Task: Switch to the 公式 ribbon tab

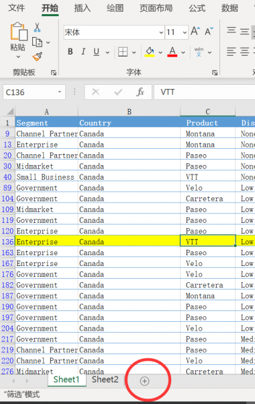Action: click(197, 8)
